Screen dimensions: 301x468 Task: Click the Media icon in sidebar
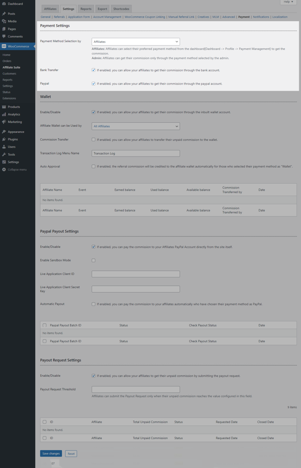[x=4, y=21]
